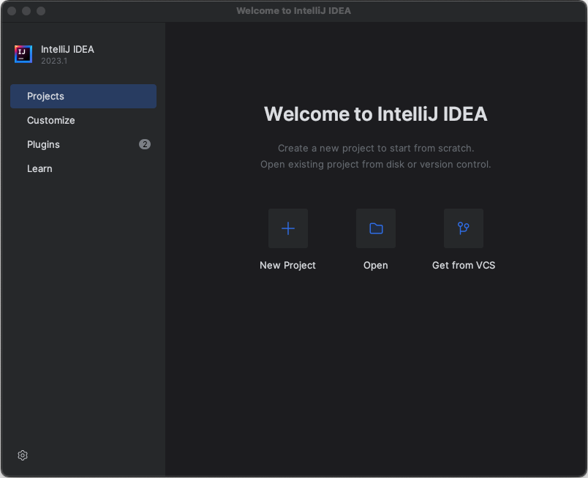Click the IntelliJ IDEA logo icon
This screenshot has width=588, height=478.
click(x=23, y=54)
